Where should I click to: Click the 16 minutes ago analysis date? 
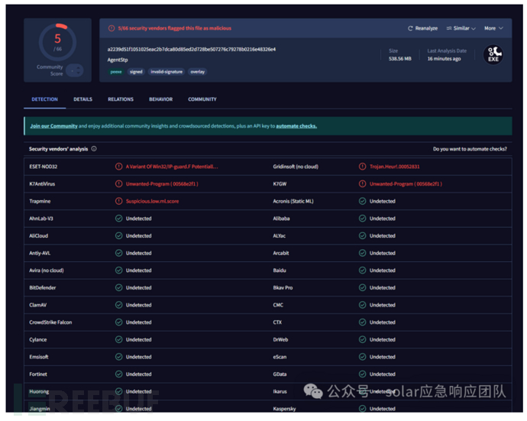444,59
